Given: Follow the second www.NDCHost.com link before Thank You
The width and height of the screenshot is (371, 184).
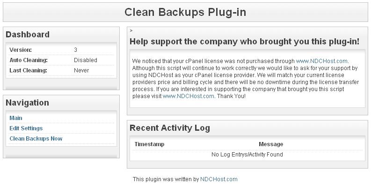Looking at the screenshot, I should pyautogui.click(x=189, y=96).
